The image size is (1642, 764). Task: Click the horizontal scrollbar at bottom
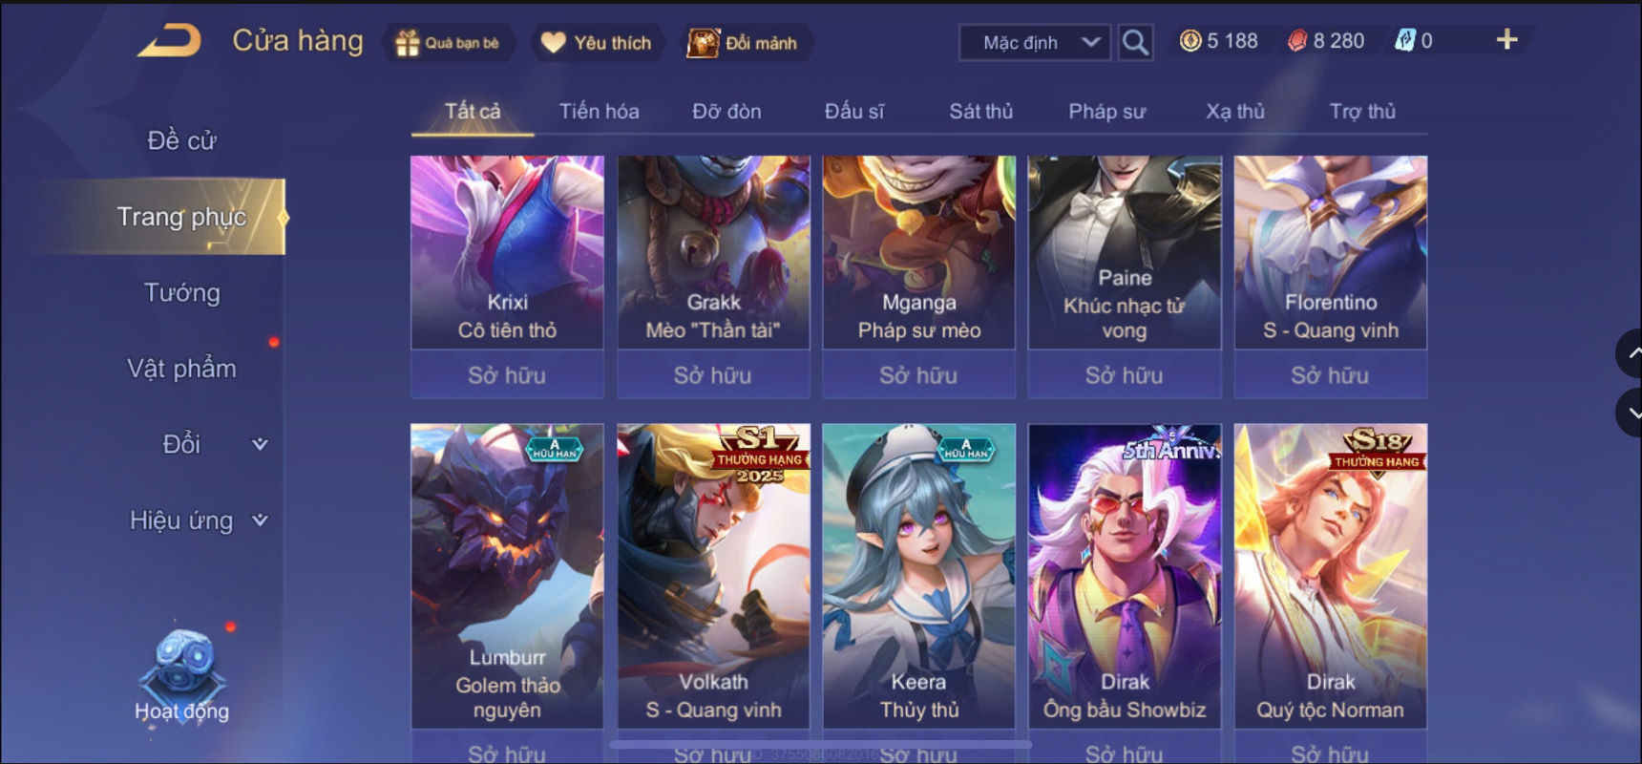tap(821, 744)
